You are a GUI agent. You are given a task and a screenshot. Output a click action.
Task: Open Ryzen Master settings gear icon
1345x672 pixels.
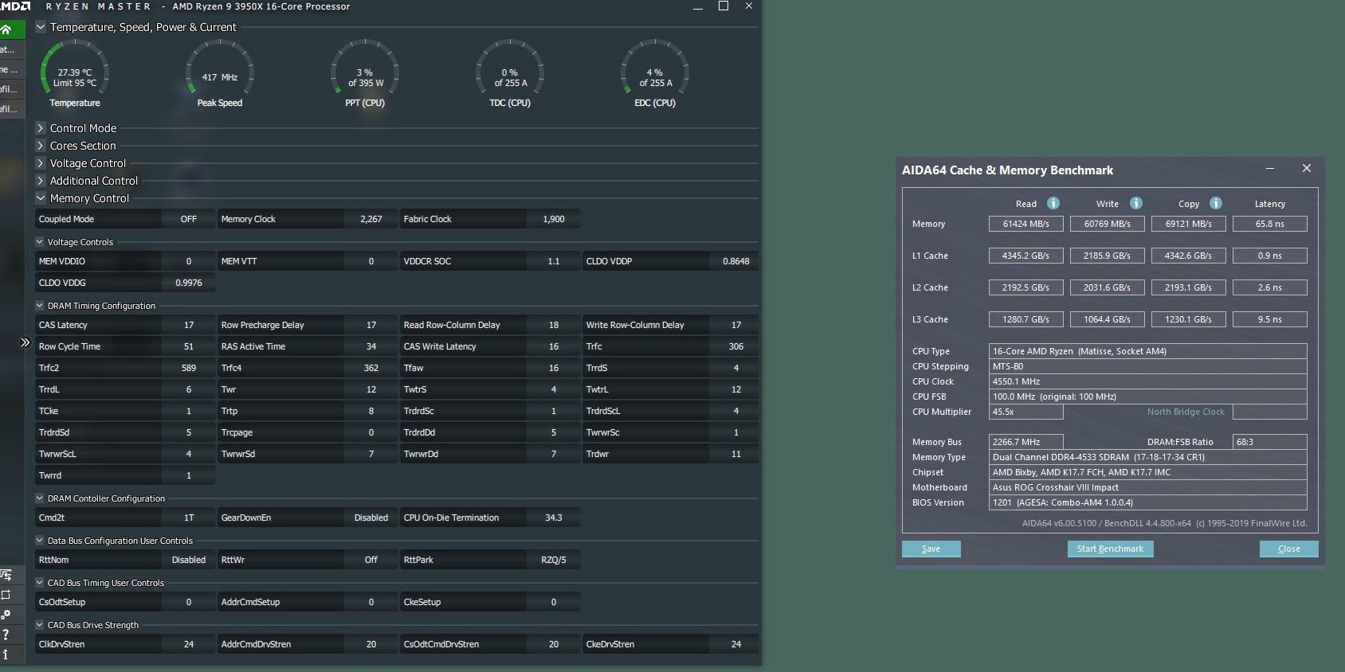[6, 615]
